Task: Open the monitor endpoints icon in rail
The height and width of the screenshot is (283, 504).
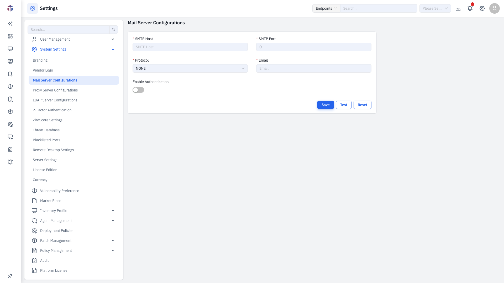Action: point(10,49)
